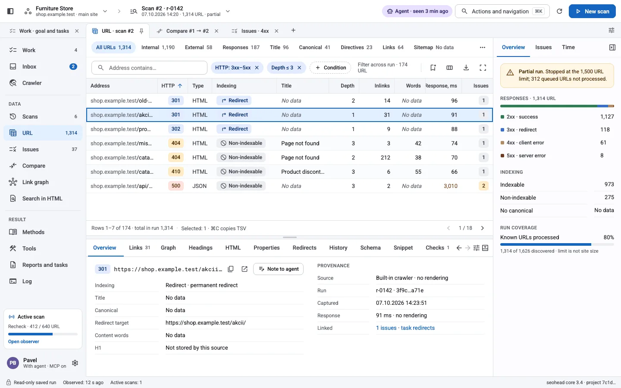Open more filter categories ellipsis menu
Viewport: 621px width, 388px height.
click(x=483, y=47)
